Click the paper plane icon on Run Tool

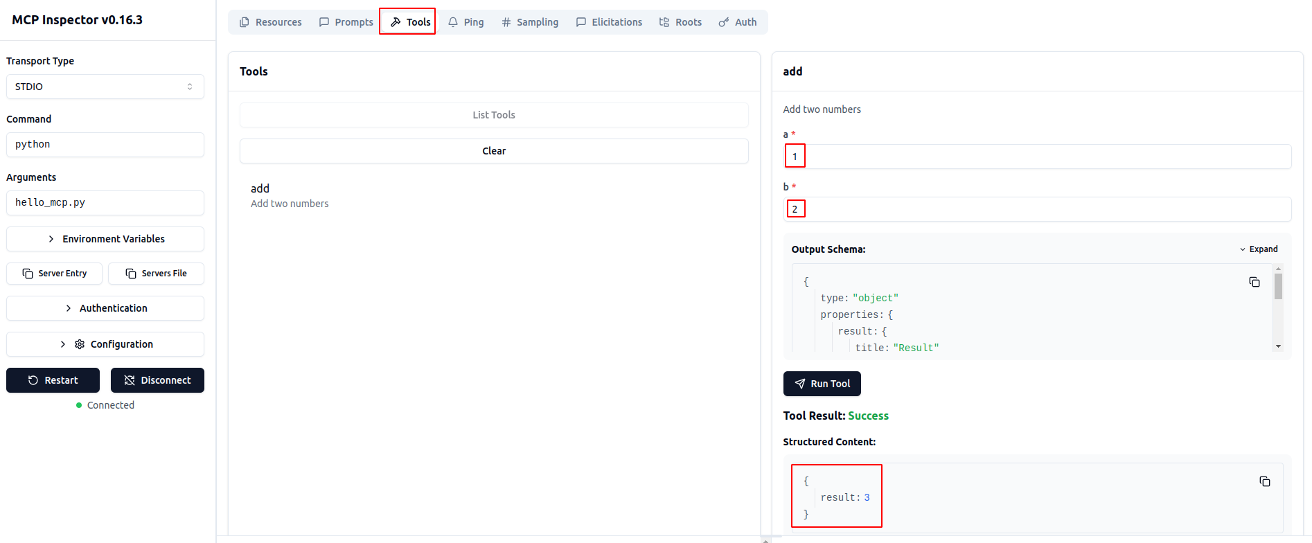click(x=800, y=384)
